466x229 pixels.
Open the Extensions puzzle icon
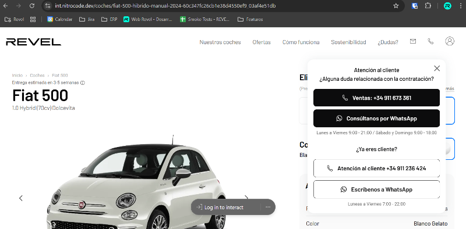pyautogui.click(x=428, y=6)
